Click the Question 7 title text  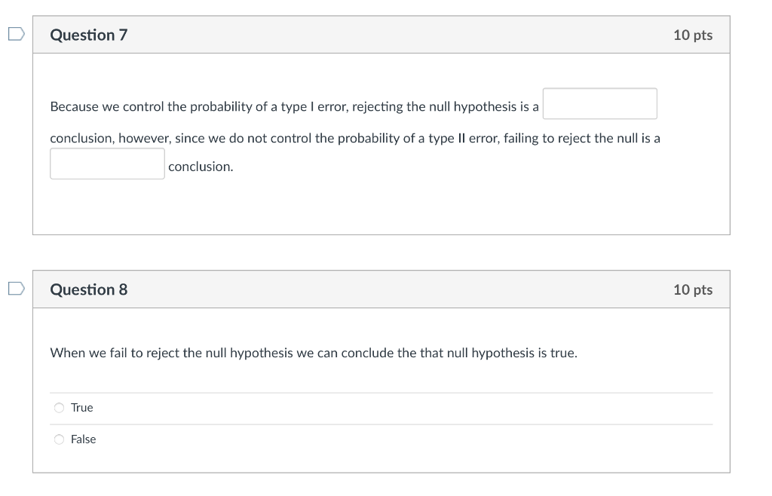[x=89, y=34]
